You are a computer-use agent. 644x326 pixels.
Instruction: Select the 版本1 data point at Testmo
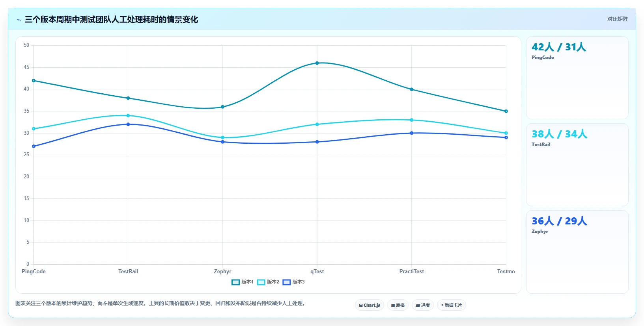pyautogui.click(x=506, y=111)
